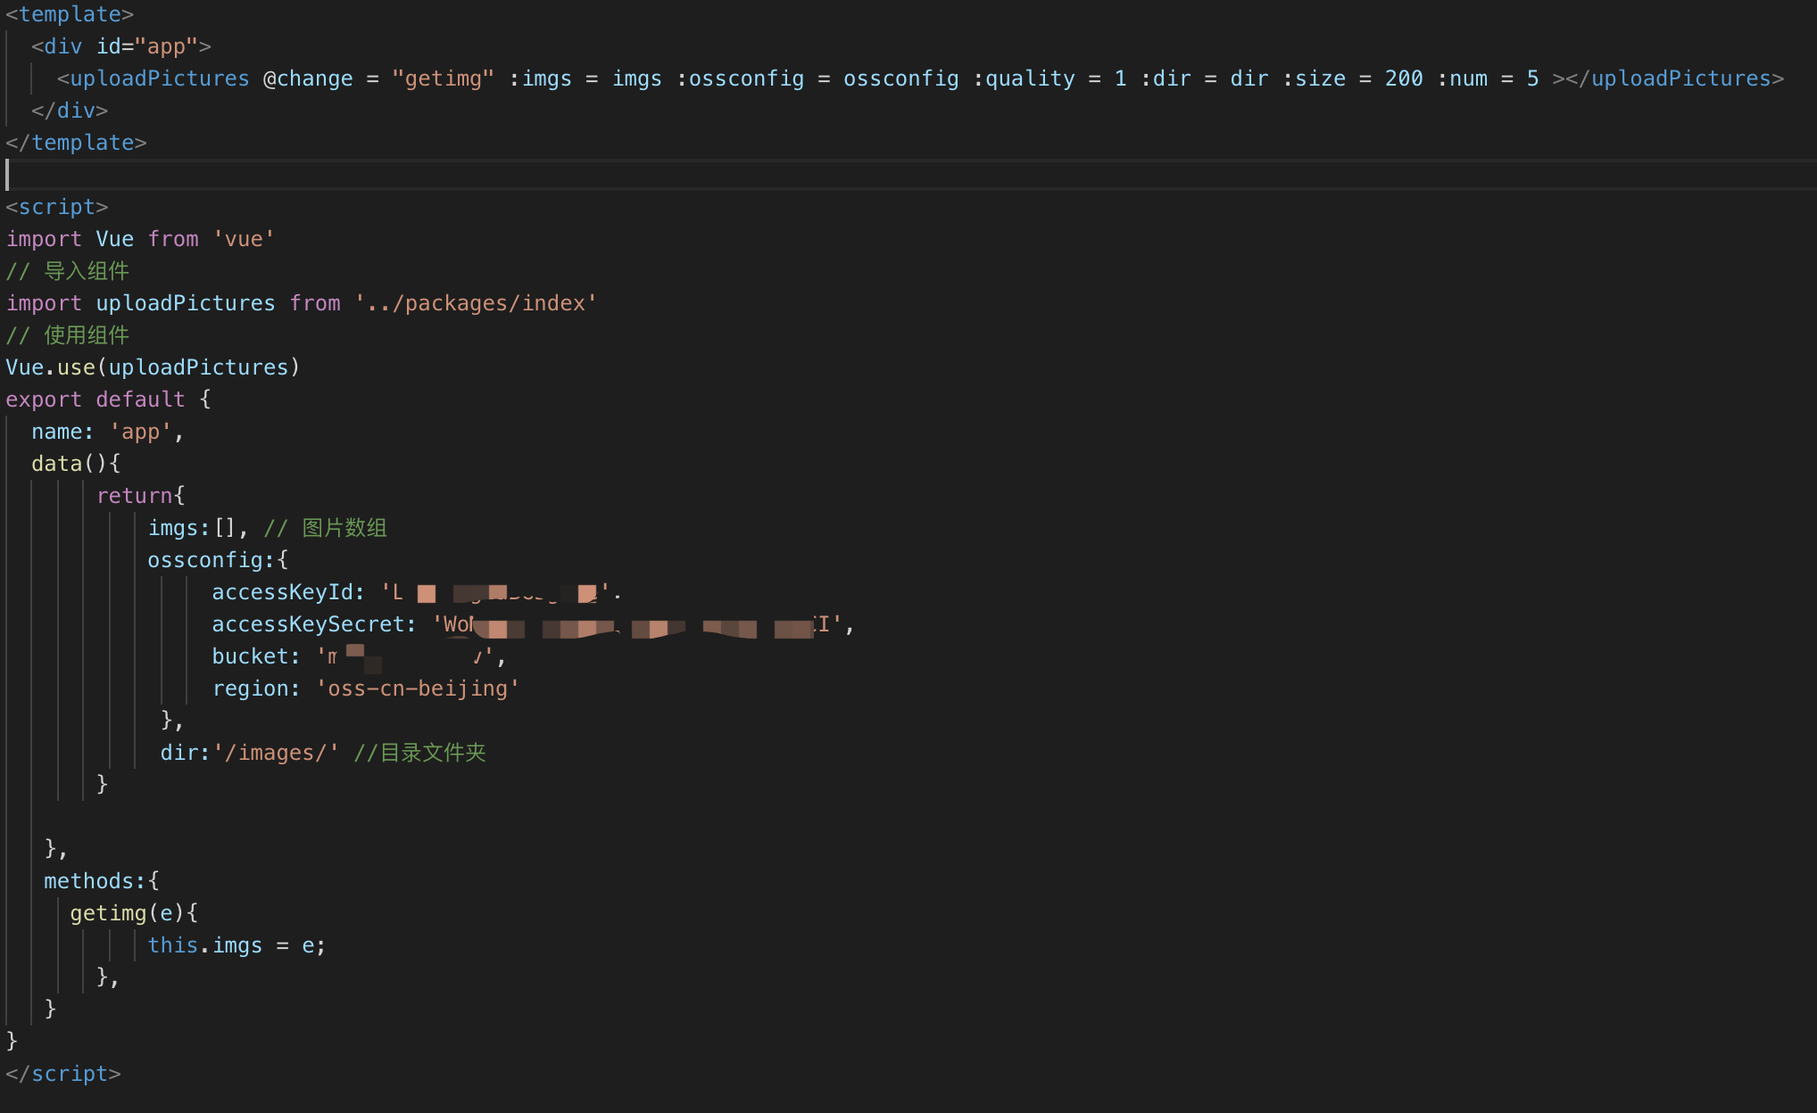This screenshot has width=1817, height=1113.
Task: Click the '/images/' dir string value
Action: (276, 753)
